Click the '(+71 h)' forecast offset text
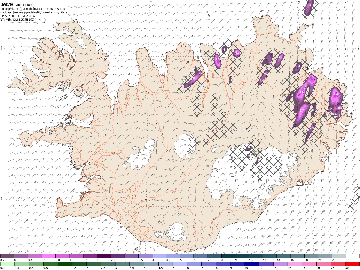This screenshot has width=360, height=270. 40,20
